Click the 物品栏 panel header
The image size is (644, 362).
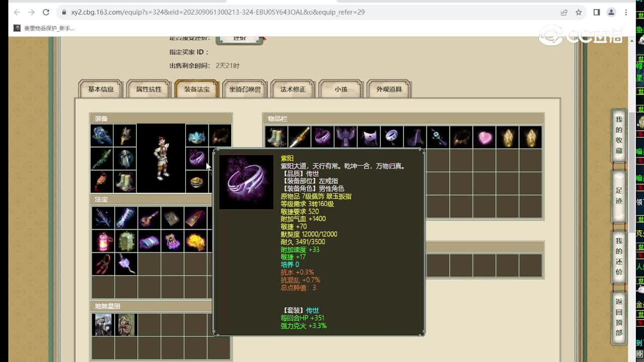point(404,119)
